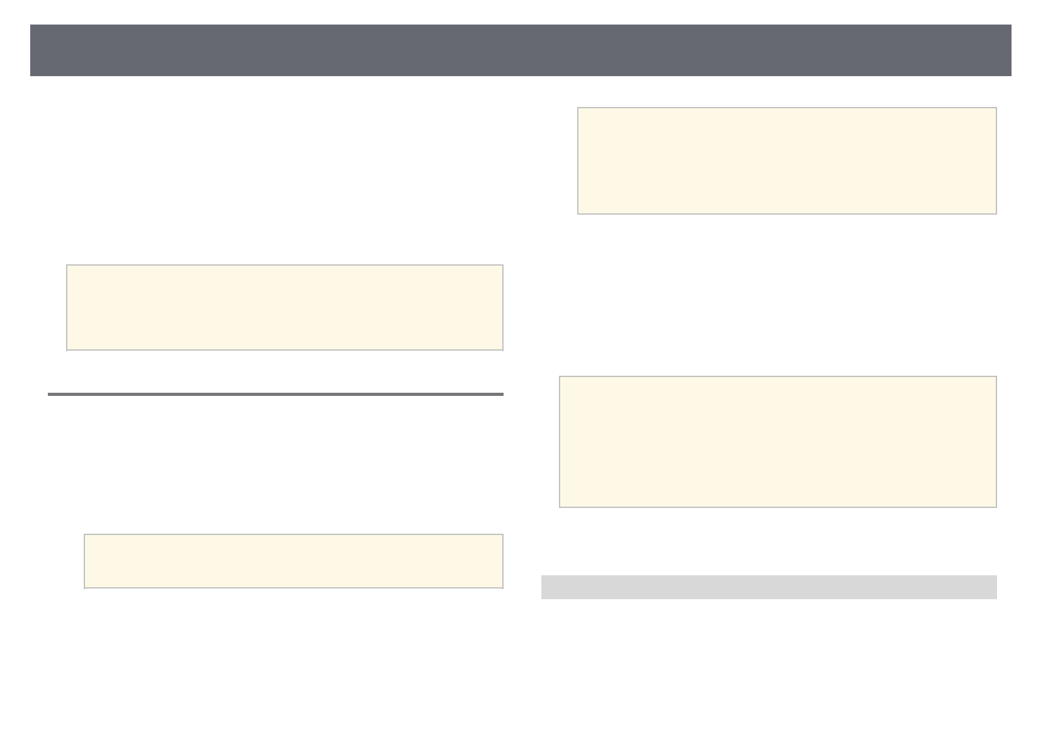Click the right end of the header banner
The image size is (1060, 749).
click(1003, 50)
